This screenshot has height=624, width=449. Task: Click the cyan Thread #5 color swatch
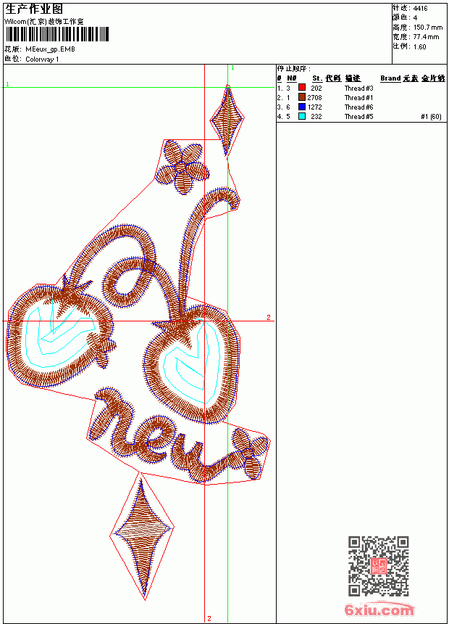pyautogui.click(x=302, y=116)
